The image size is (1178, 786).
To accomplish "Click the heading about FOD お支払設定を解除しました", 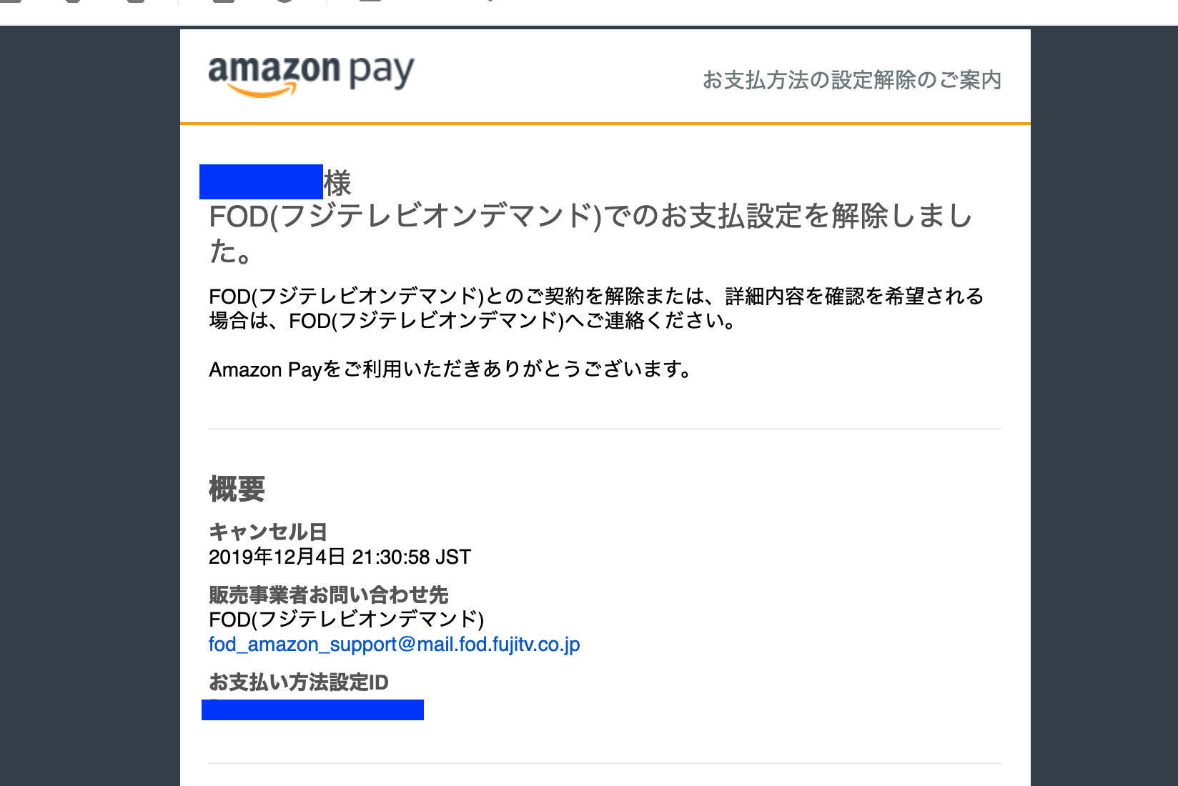I will tap(590, 233).
